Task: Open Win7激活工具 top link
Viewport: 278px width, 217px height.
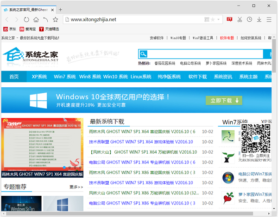Action: click(203, 38)
